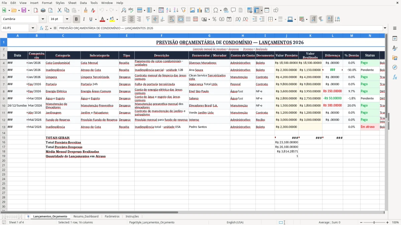Click the Format as Percent icon
This screenshot has width=401, height=225.
click(214, 19)
